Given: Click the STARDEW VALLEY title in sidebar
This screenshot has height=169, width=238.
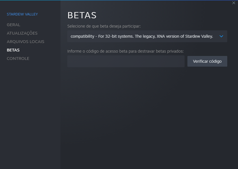Looking at the screenshot, I should point(22,14).
